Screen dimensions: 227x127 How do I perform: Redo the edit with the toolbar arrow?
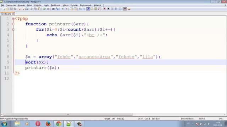[48, 9]
